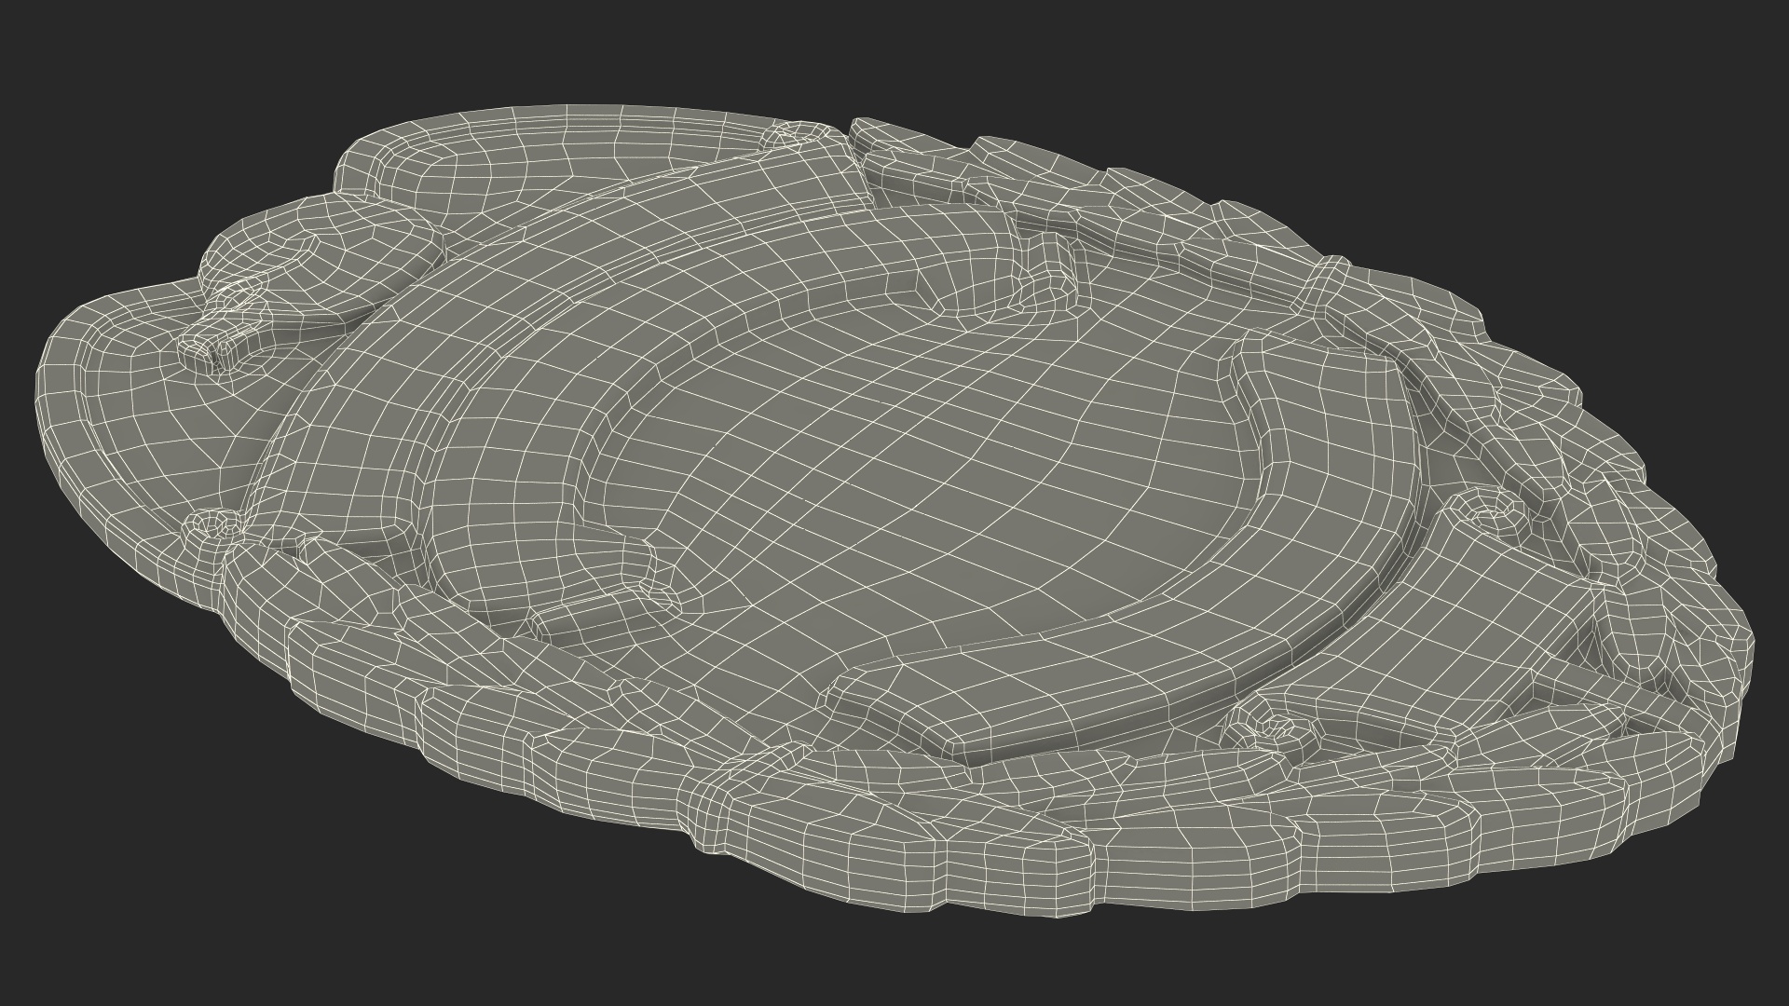The height and width of the screenshot is (1006, 1789).
Task: Select the round rivet on the lower-left rim
Action: coord(213,524)
